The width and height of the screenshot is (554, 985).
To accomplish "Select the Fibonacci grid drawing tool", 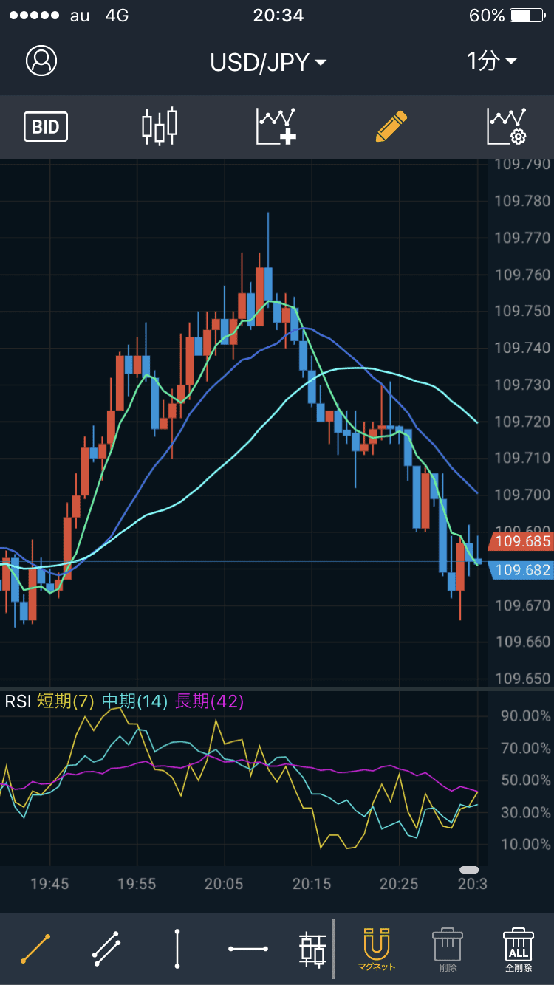I will click(x=313, y=950).
